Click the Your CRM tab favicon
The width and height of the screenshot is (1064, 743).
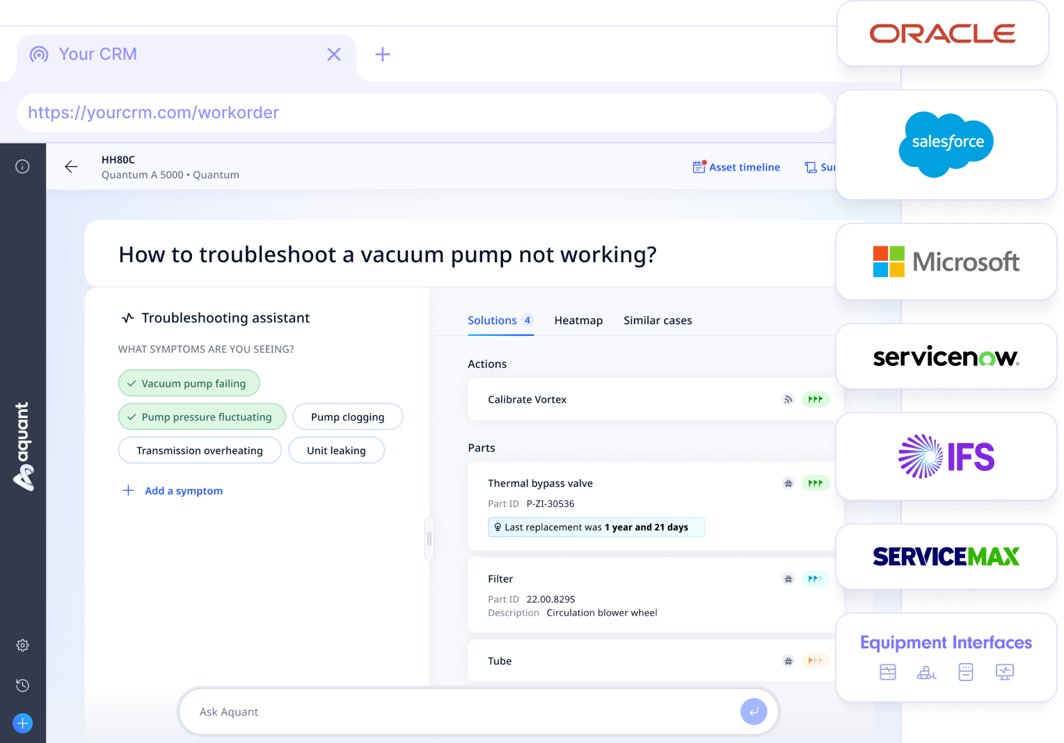click(39, 54)
